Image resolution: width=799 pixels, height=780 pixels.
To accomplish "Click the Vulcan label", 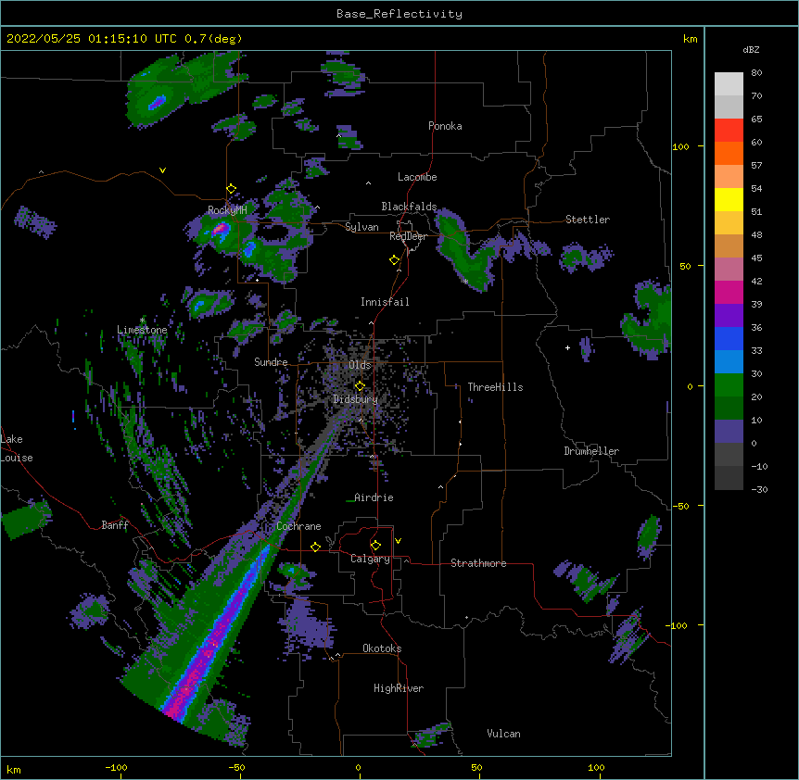I will click(x=503, y=734).
